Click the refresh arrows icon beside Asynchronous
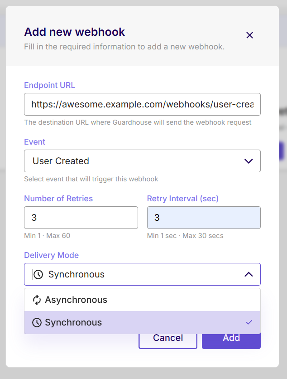This screenshot has height=379, width=287. click(36, 300)
